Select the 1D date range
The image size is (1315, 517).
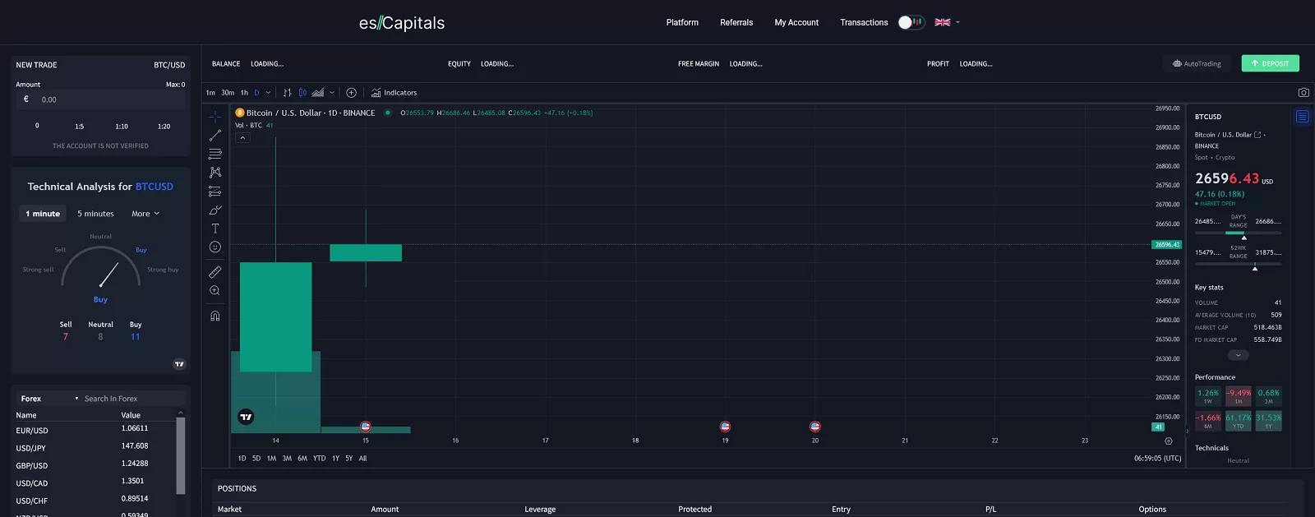coord(242,459)
